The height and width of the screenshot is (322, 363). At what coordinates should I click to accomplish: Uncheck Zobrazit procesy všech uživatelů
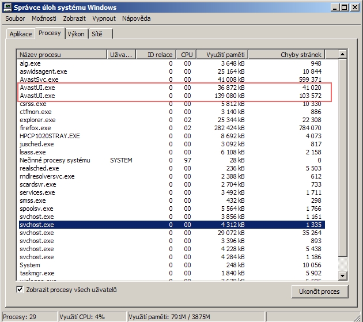20,289
